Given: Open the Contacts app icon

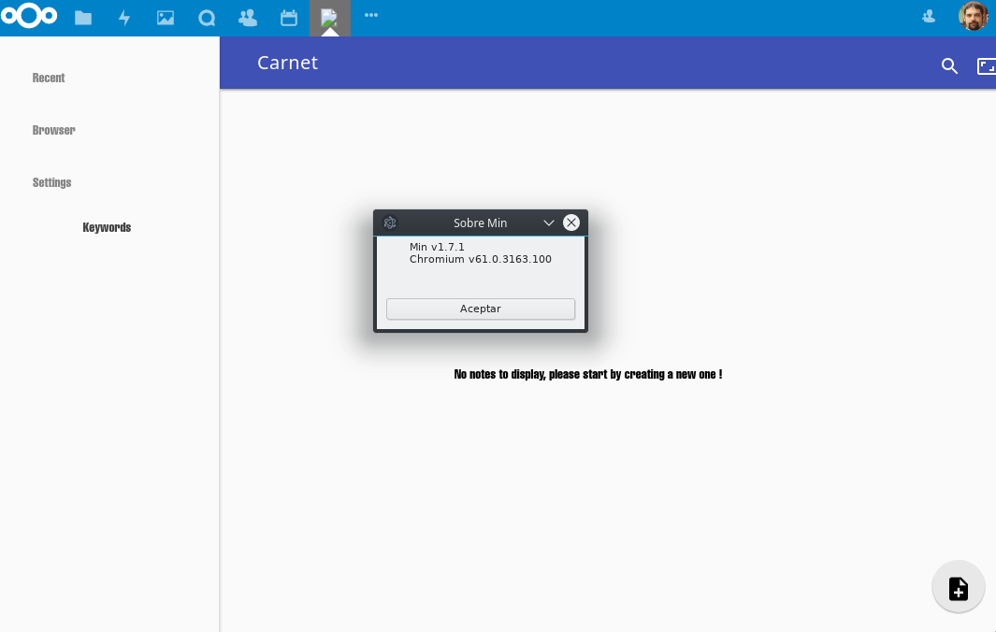Looking at the screenshot, I should (x=248, y=18).
